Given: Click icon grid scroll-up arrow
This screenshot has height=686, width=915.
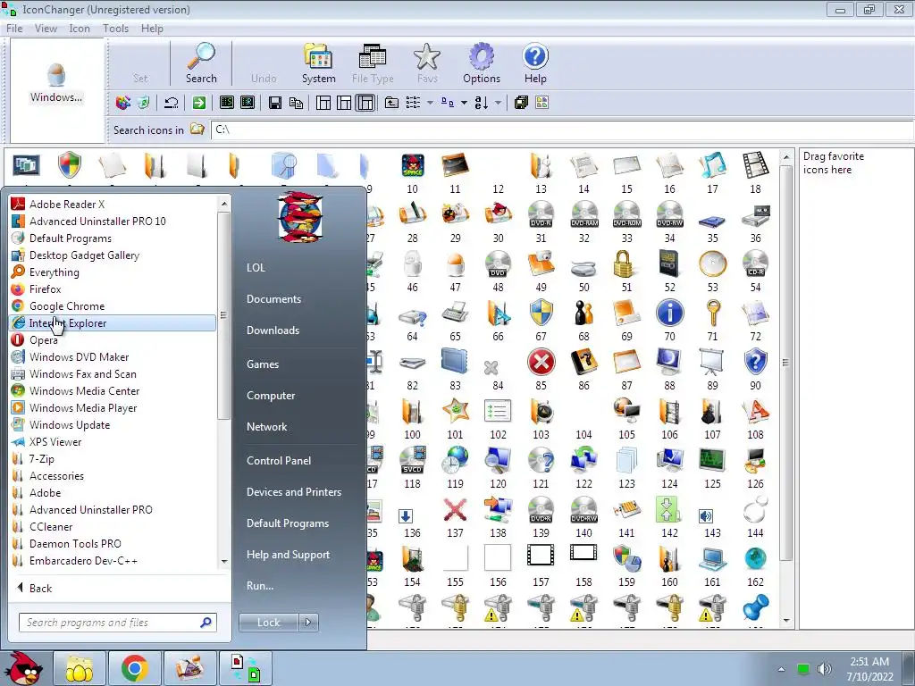Looking at the screenshot, I should [x=785, y=157].
